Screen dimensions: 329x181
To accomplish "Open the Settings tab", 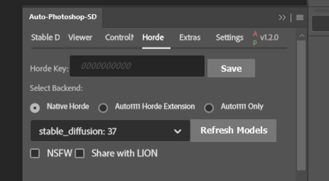I will pyautogui.click(x=230, y=38).
